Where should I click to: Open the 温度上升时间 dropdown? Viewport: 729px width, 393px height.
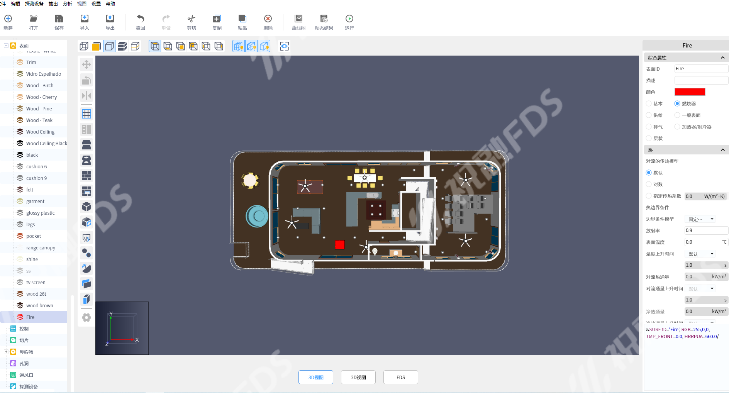click(700, 254)
